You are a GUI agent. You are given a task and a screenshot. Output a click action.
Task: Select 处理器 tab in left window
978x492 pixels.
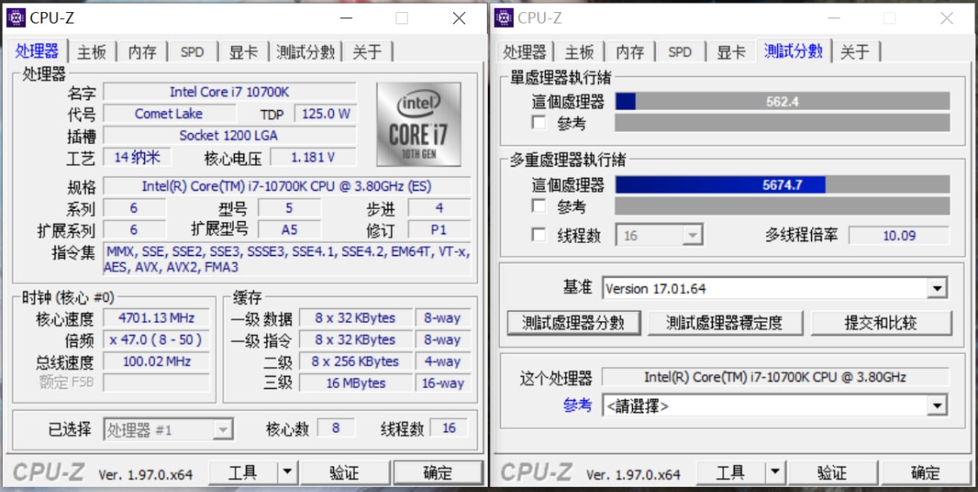37,51
